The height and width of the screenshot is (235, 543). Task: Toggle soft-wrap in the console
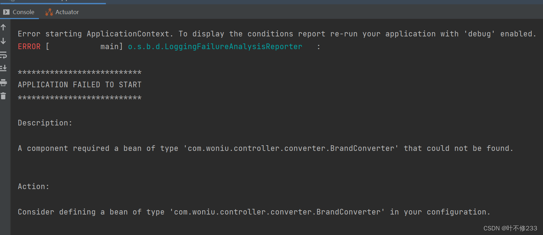coord(4,55)
